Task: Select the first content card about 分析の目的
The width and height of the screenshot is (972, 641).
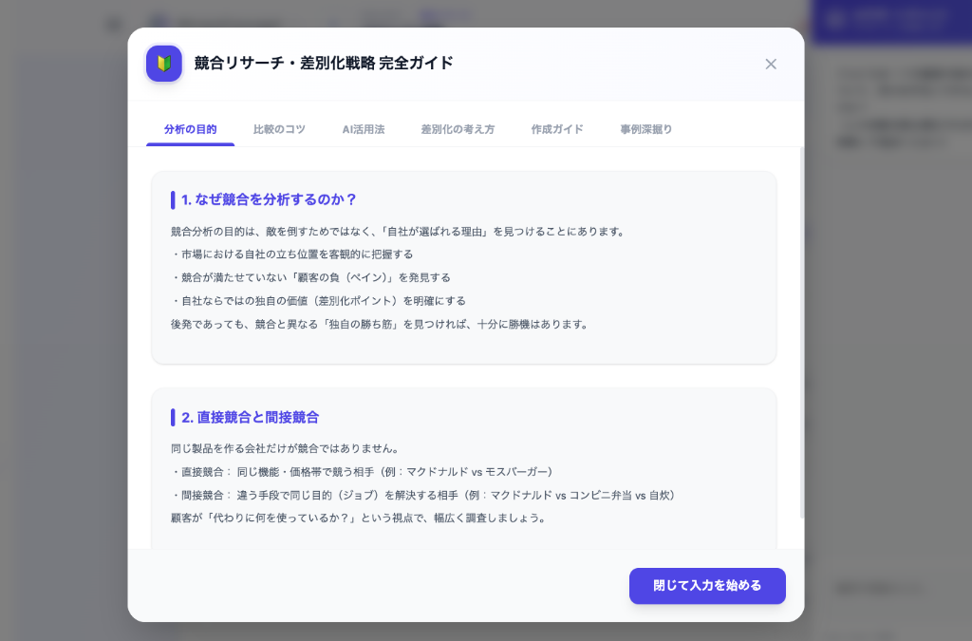Action: [463, 267]
